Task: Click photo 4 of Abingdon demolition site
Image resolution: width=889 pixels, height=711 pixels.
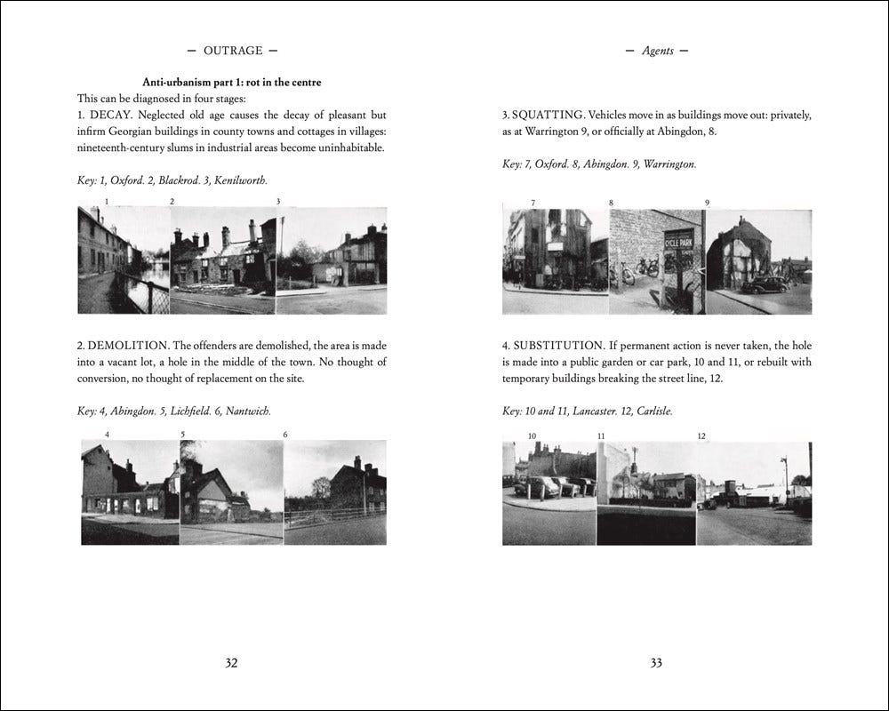Action: 131,492
